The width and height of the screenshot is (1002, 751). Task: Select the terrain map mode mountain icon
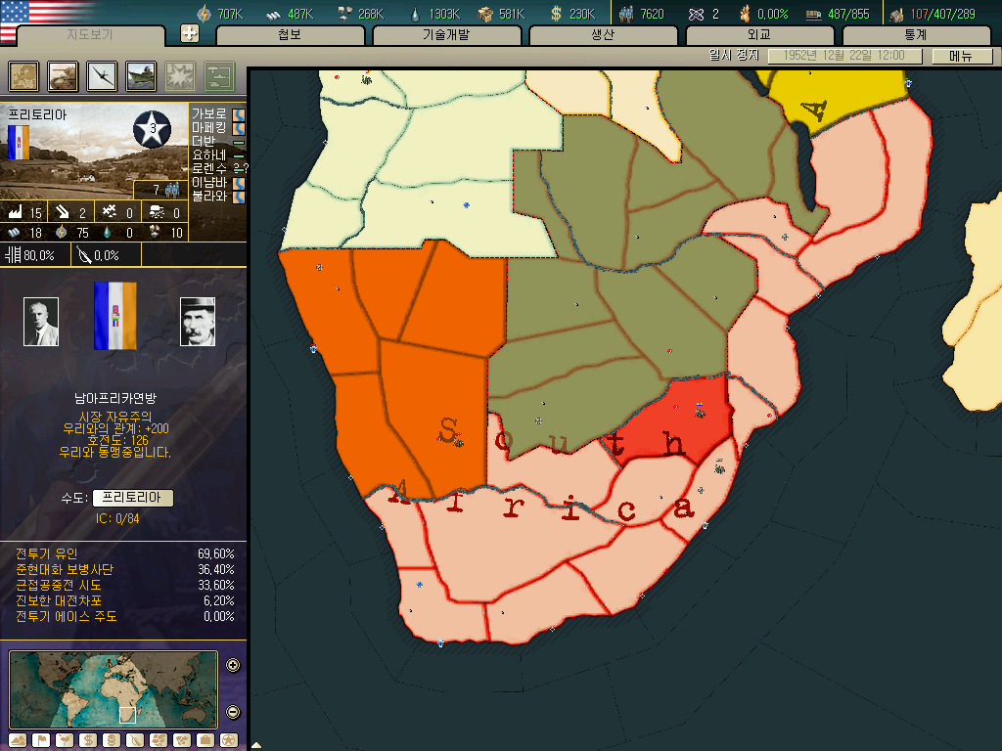point(18,740)
